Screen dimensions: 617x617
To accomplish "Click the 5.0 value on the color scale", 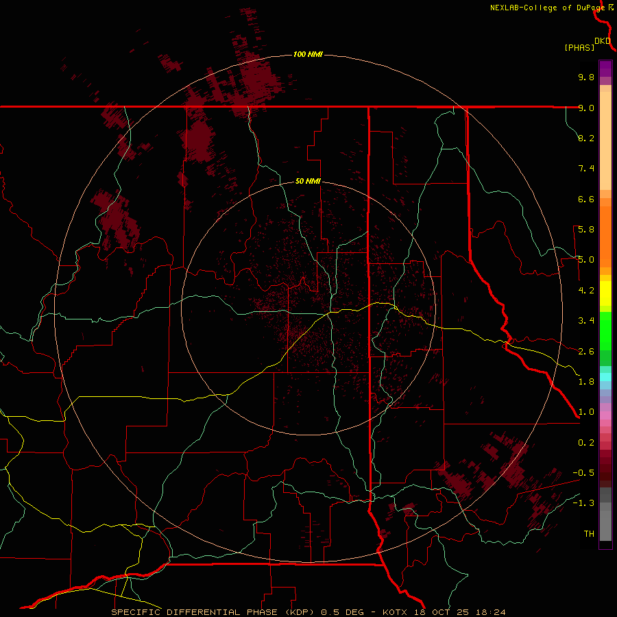I will pyautogui.click(x=586, y=260).
